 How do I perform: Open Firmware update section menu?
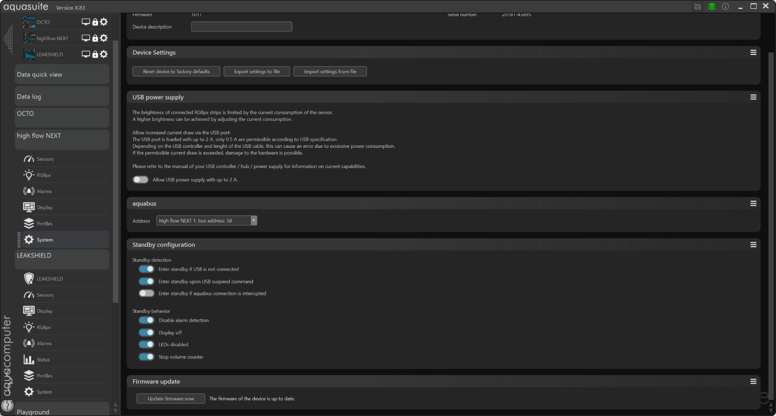click(x=753, y=381)
